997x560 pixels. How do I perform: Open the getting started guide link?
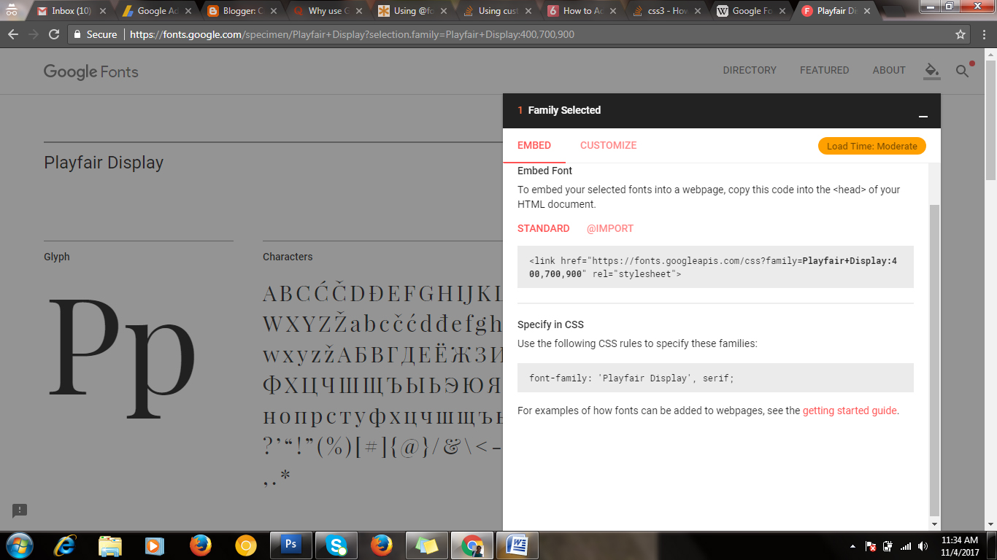point(849,411)
